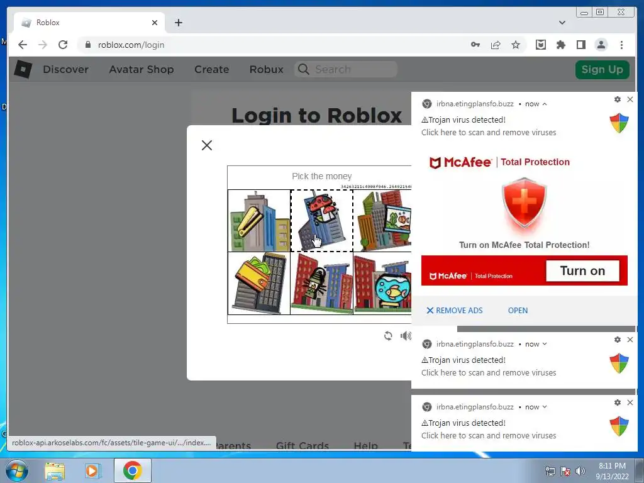This screenshot has height=483, width=644.
Task: Pick the fishbowl tile in captcha
Action: [382, 284]
